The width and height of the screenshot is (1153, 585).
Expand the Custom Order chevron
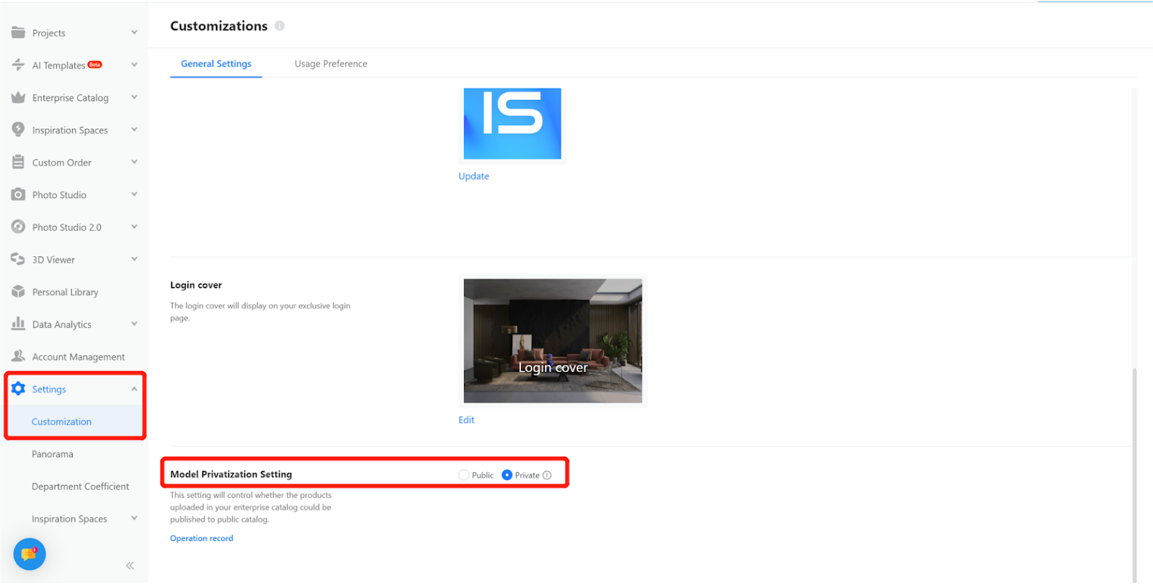click(134, 162)
